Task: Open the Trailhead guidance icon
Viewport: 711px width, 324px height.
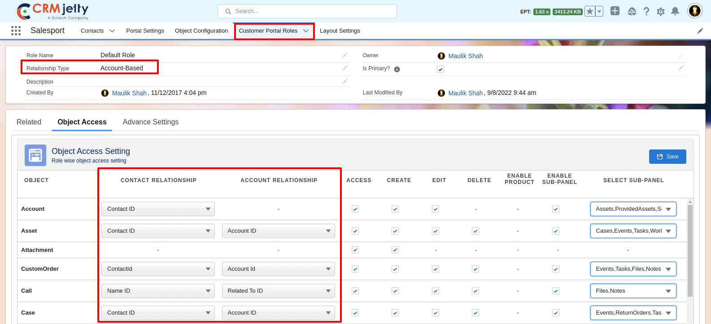Action: tap(632, 12)
